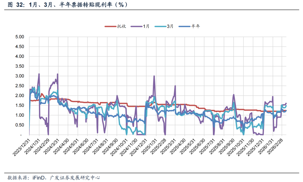
Task: Click the y-axis value 0.50
Action: tap(20, 125)
